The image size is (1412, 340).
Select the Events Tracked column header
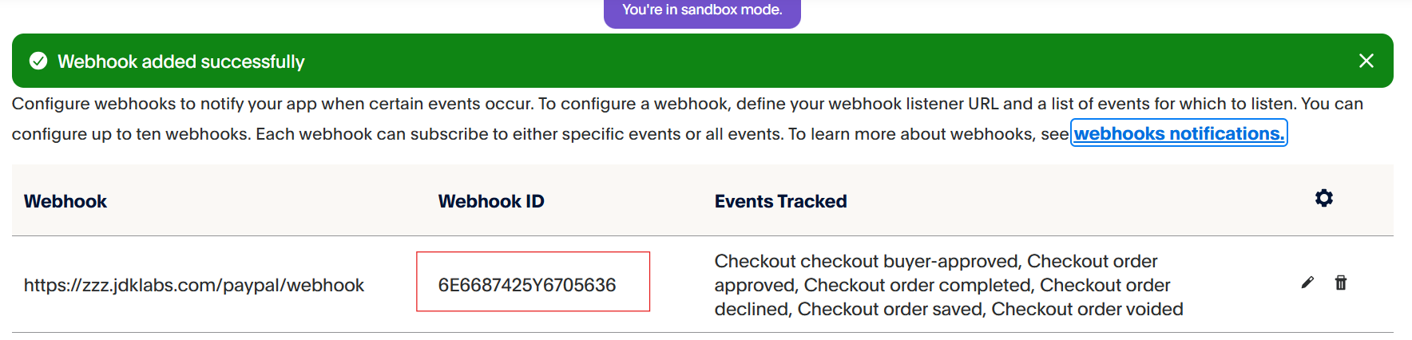tap(780, 201)
